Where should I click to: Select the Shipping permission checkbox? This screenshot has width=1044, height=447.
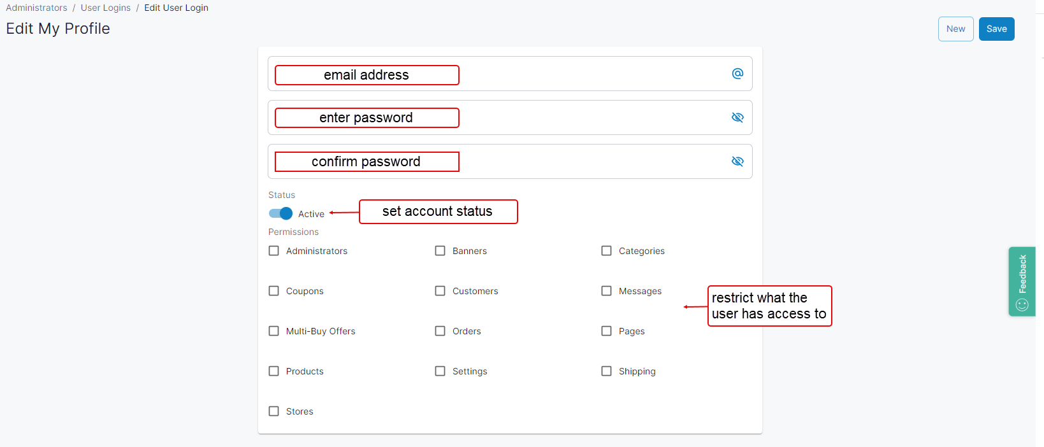pos(607,371)
